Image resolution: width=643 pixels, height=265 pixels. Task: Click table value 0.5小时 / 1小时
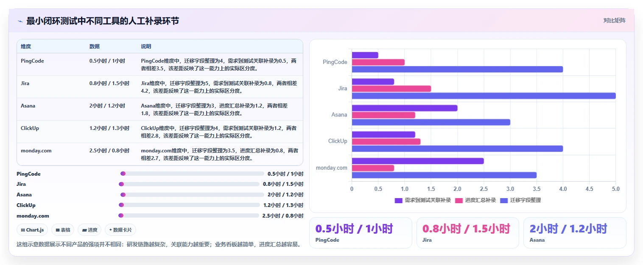click(x=107, y=61)
